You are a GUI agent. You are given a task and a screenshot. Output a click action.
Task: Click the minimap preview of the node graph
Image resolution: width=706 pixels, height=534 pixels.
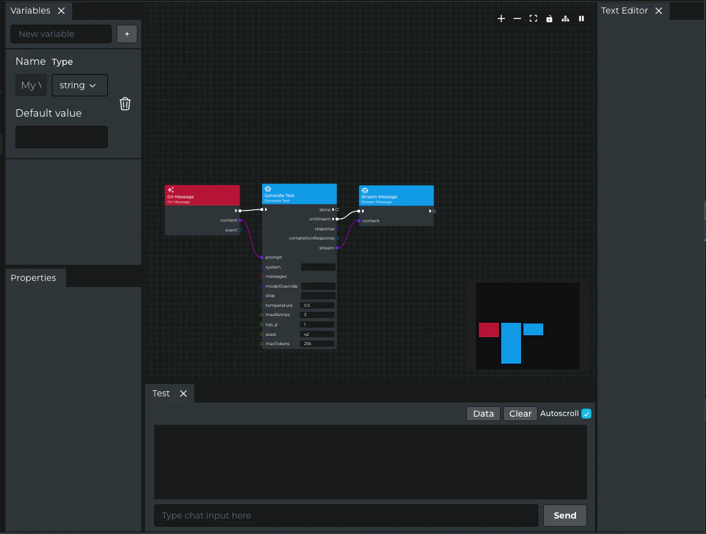[x=527, y=326]
